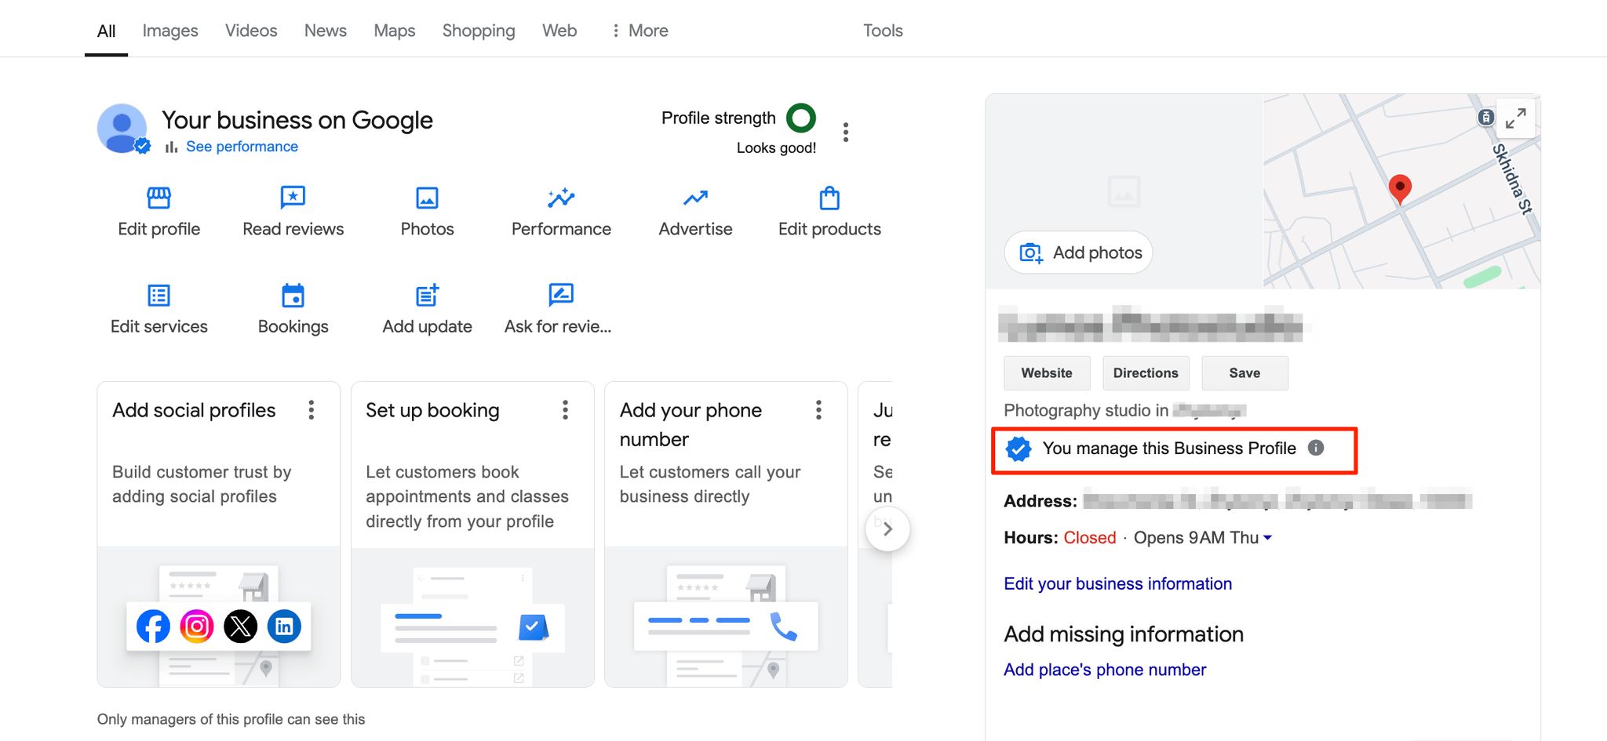This screenshot has height=741, width=1607.
Task: Click the Add photos button
Action: click(x=1079, y=252)
